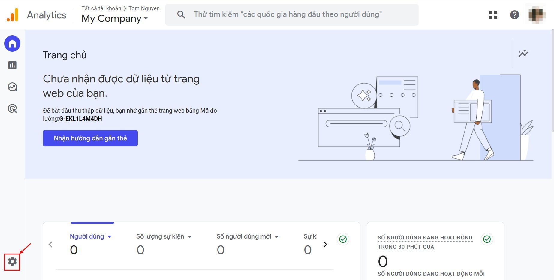Click Nhận hướng dẫn gắn thẻ button

click(90, 138)
